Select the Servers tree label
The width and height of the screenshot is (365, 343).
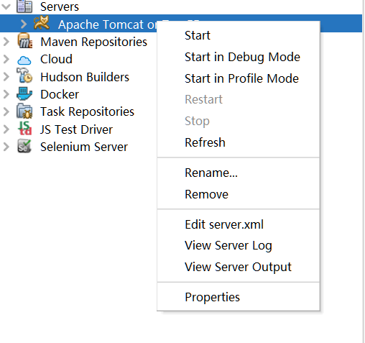(x=60, y=6)
